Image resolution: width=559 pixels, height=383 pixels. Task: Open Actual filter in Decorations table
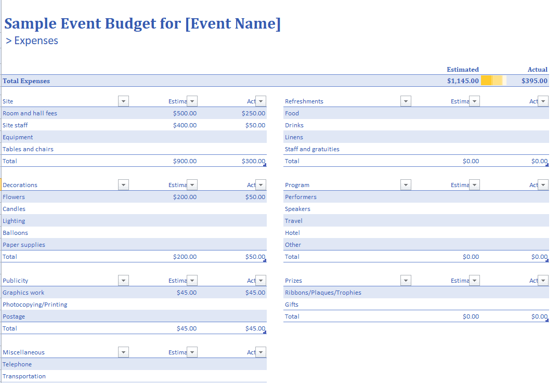tap(261, 185)
